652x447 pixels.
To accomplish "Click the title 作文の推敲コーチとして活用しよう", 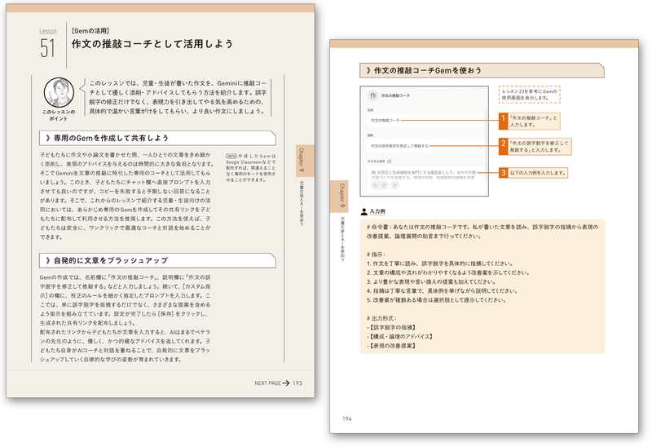I will (152, 44).
